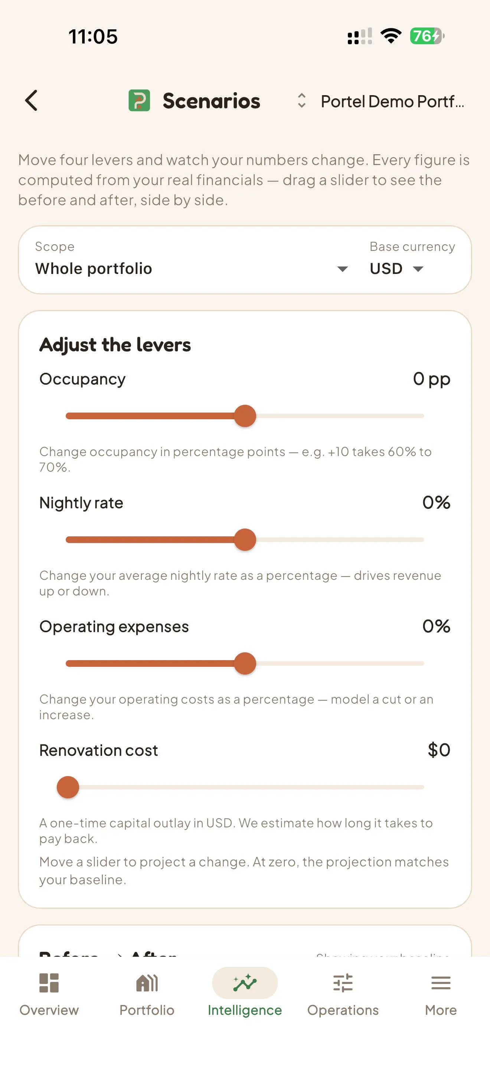This screenshot has height=1066, width=490.
Task: Tap the Wi-Fi status icon
Action: [391, 36]
